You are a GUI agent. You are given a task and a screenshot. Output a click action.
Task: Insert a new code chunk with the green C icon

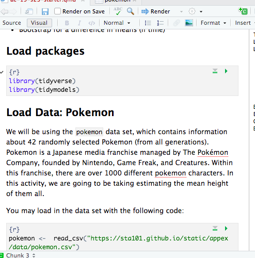pyautogui.click(x=243, y=11)
